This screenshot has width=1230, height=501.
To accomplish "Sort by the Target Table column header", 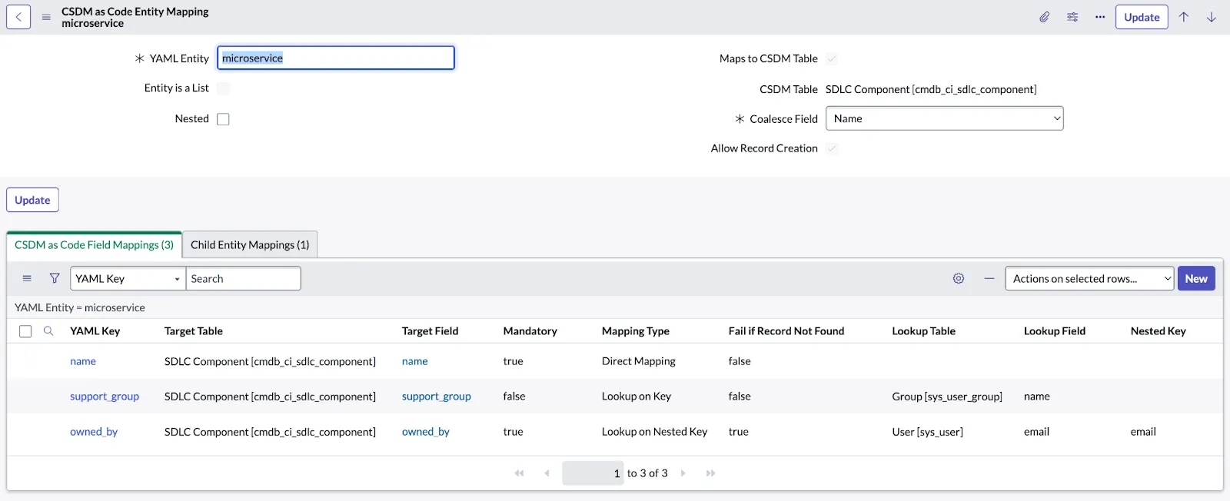I will click(x=194, y=331).
